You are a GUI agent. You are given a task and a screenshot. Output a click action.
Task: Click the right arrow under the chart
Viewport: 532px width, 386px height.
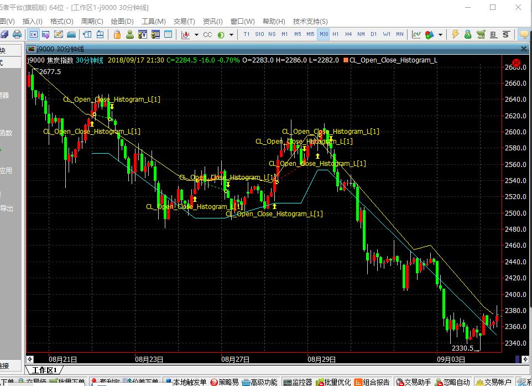tap(525, 359)
